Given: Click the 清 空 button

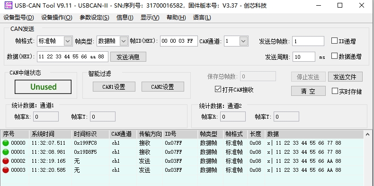Looking at the screenshot, I should (308, 91).
